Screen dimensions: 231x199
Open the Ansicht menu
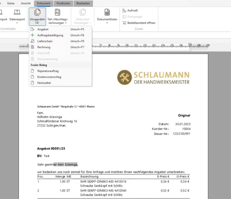point(26,3)
